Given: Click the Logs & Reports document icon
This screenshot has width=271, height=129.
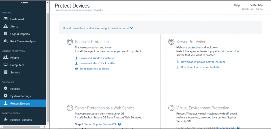Looking at the screenshot, I should [x=6, y=34].
